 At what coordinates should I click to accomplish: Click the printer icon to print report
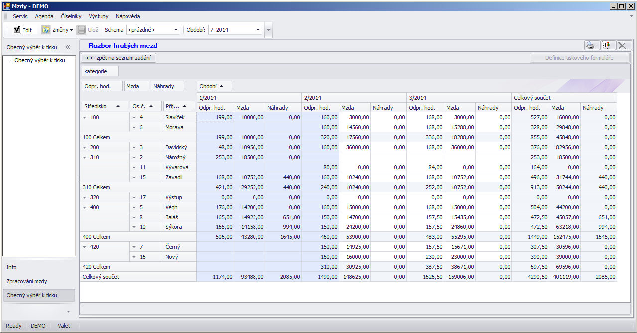click(590, 45)
